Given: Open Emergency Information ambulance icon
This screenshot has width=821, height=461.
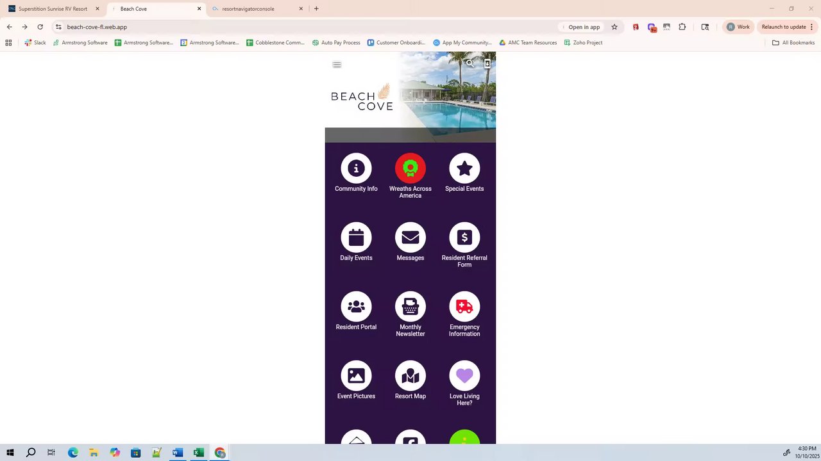Looking at the screenshot, I should (x=464, y=307).
